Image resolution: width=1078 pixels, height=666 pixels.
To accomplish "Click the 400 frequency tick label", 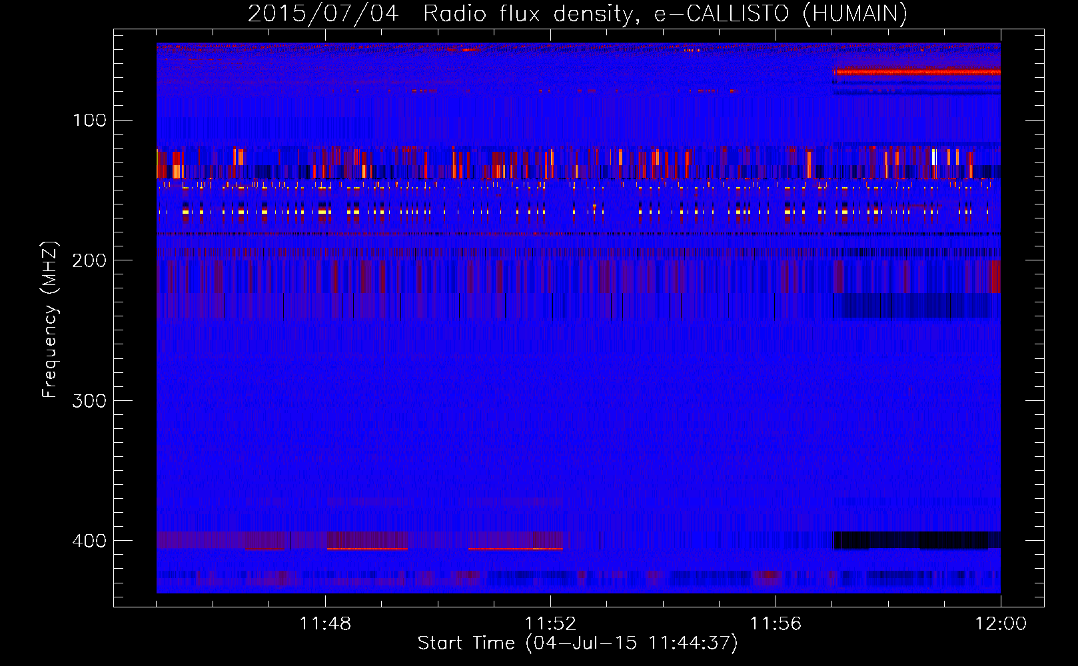I will (x=90, y=541).
